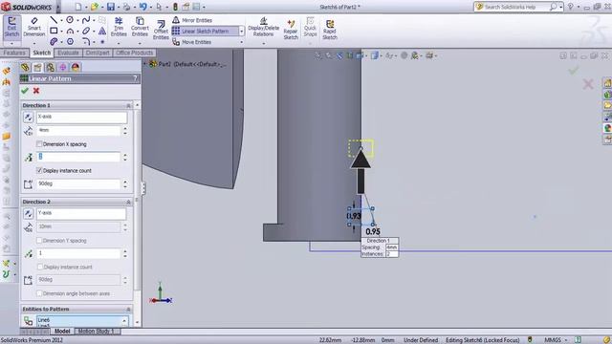
Task: Click Direction 2 instance count field
Action: 78,253
